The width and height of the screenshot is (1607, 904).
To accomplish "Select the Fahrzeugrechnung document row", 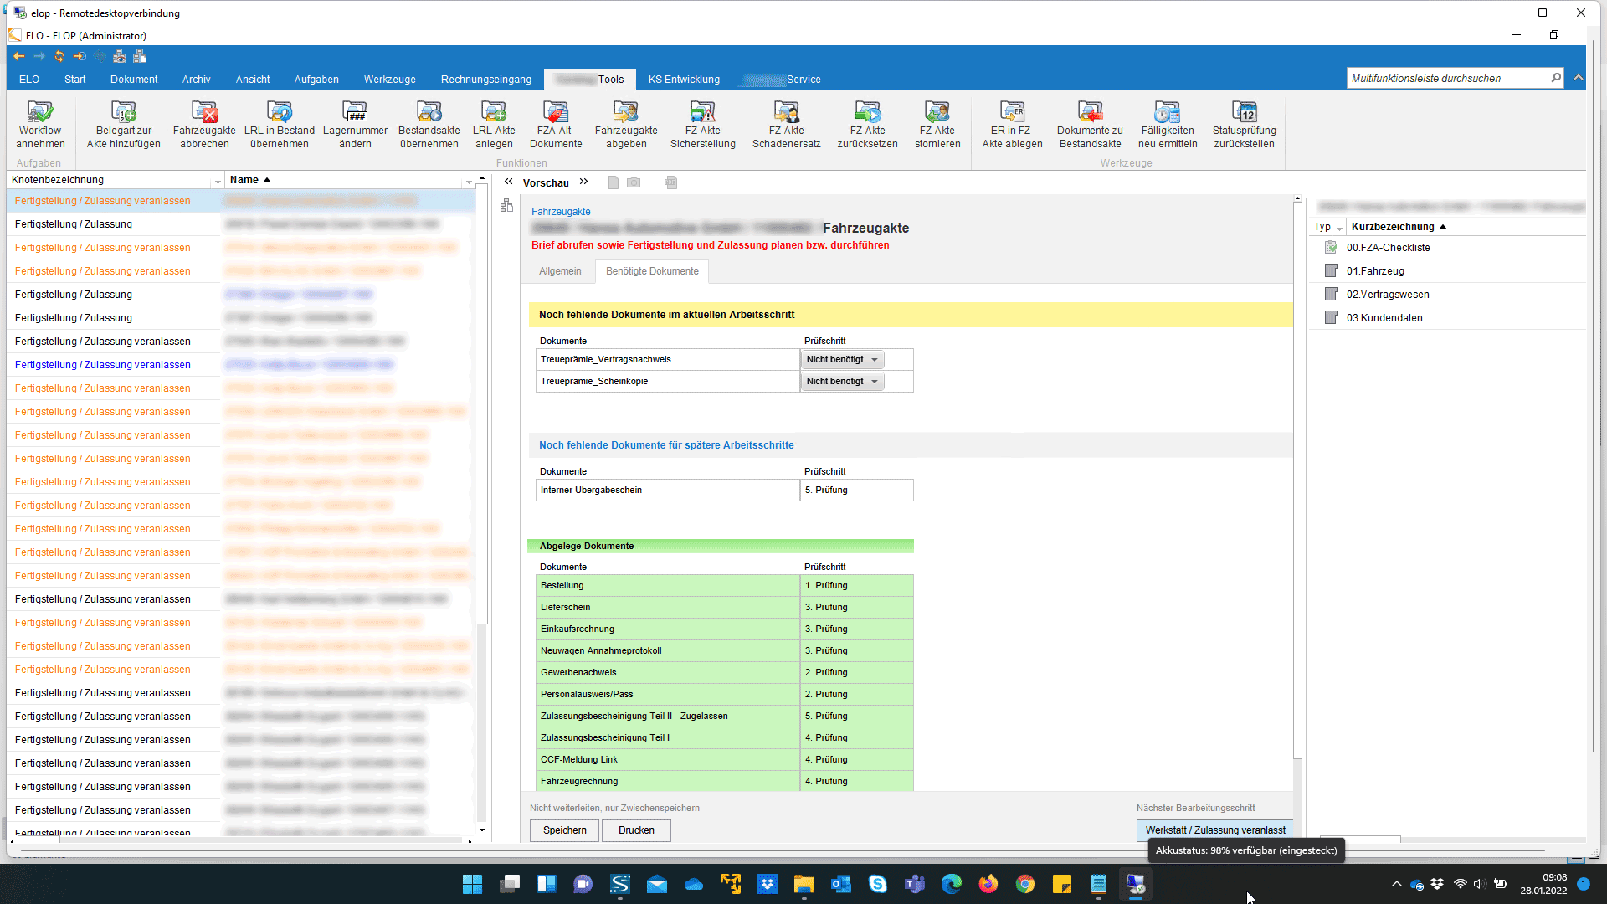I will (725, 781).
